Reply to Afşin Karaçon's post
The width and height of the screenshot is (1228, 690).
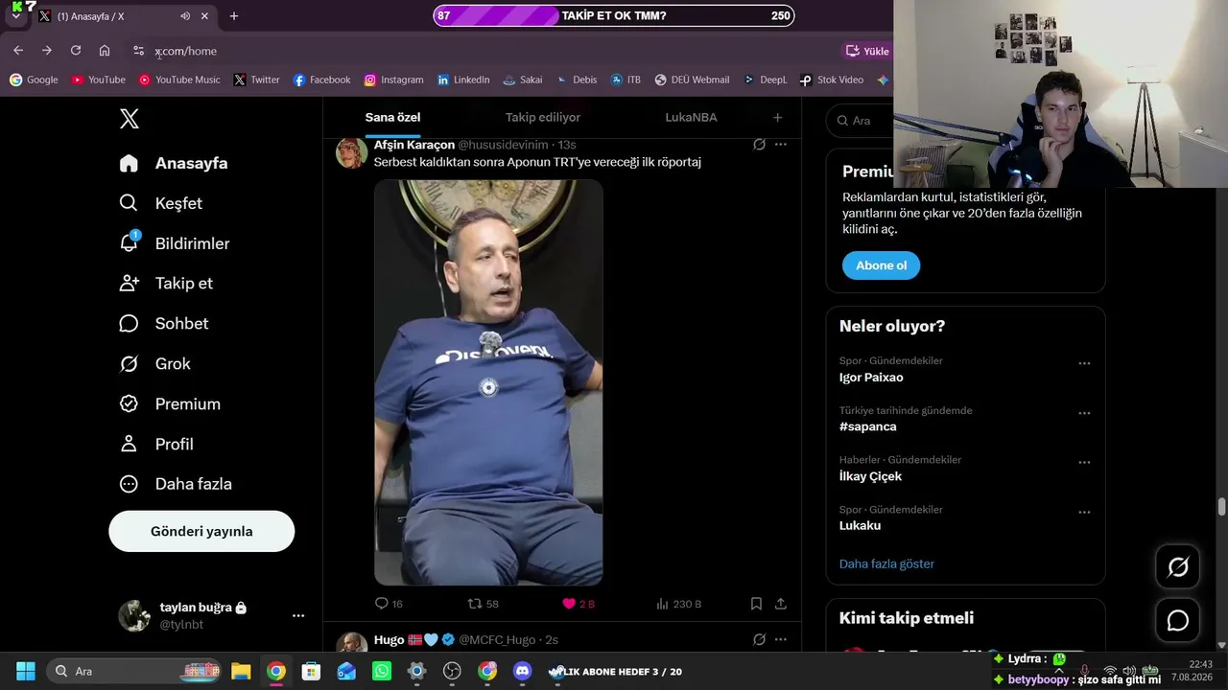(x=389, y=604)
